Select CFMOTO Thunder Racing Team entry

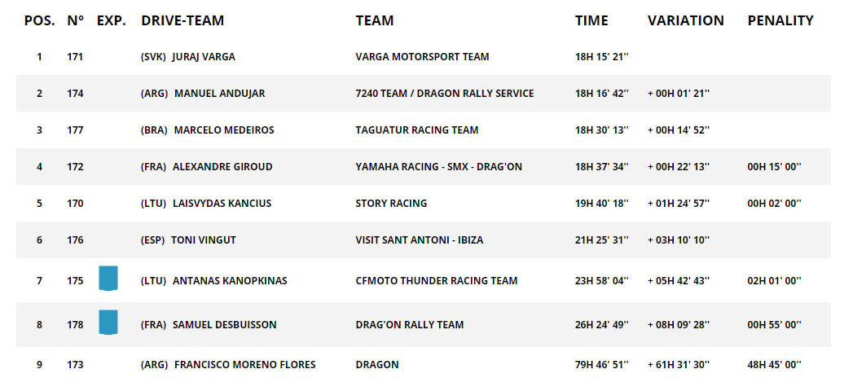click(436, 281)
